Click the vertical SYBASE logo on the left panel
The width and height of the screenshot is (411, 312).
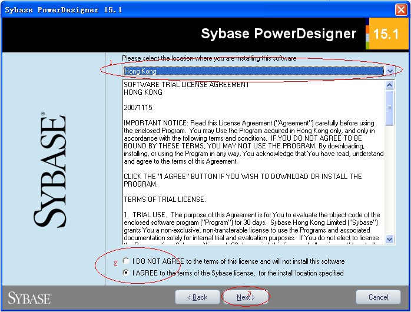(50, 170)
